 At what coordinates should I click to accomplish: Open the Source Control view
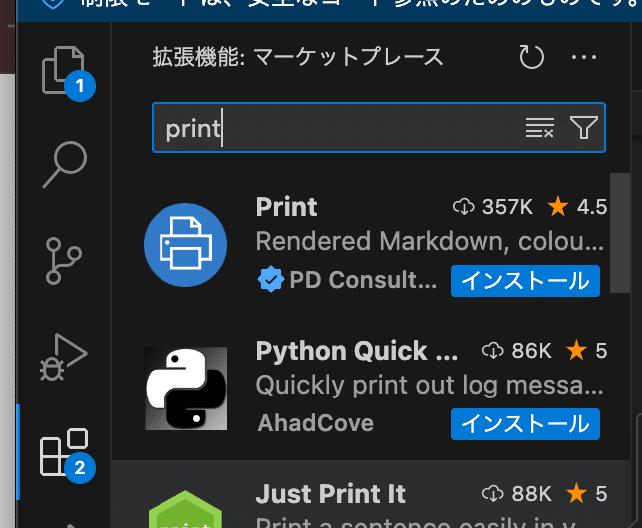(x=64, y=261)
